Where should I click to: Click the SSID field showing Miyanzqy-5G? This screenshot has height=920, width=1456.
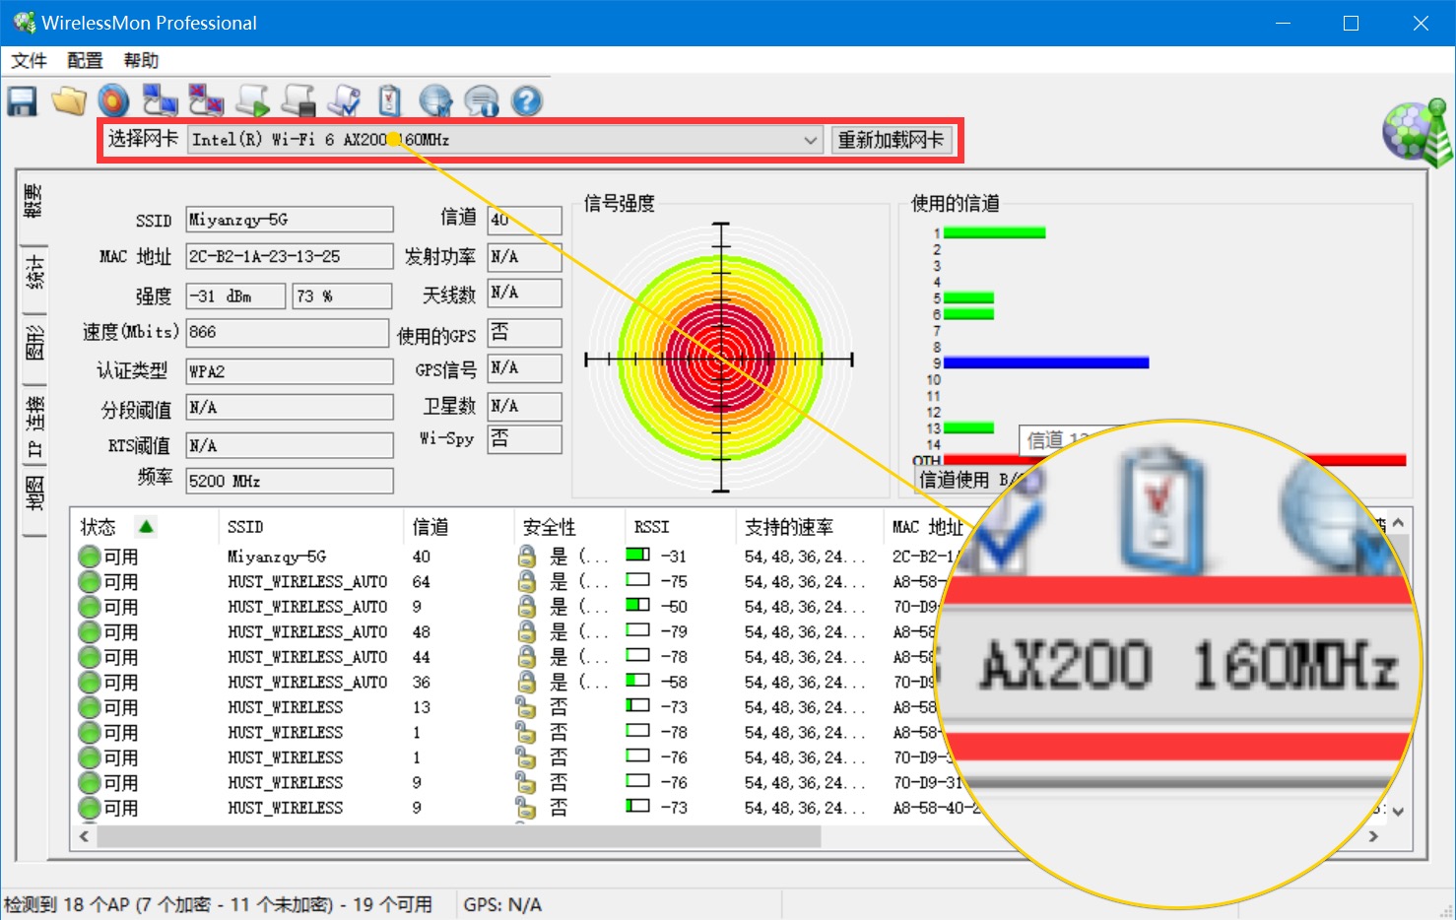290,219
